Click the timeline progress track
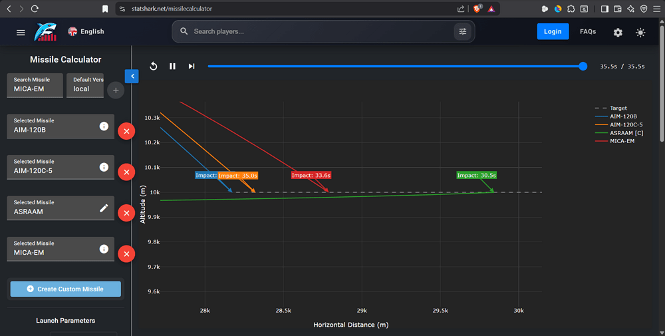 pos(395,66)
